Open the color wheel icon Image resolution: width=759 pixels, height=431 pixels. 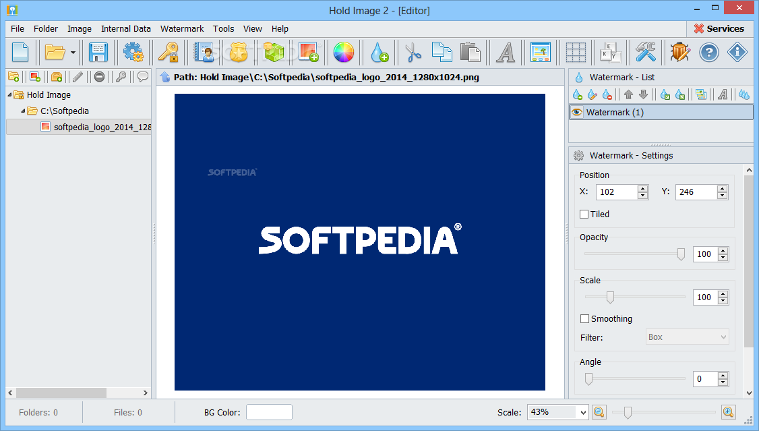tap(344, 53)
